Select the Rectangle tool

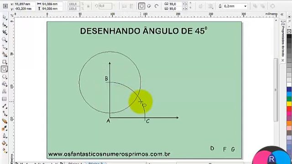tap(5, 62)
